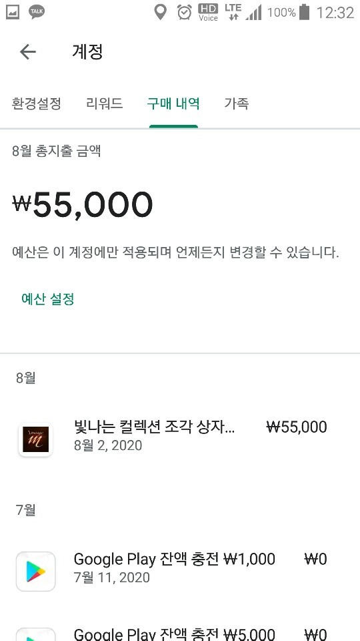Tap the HD Voice status icon
The width and height of the screenshot is (360, 641).
pyautogui.click(x=208, y=12)
